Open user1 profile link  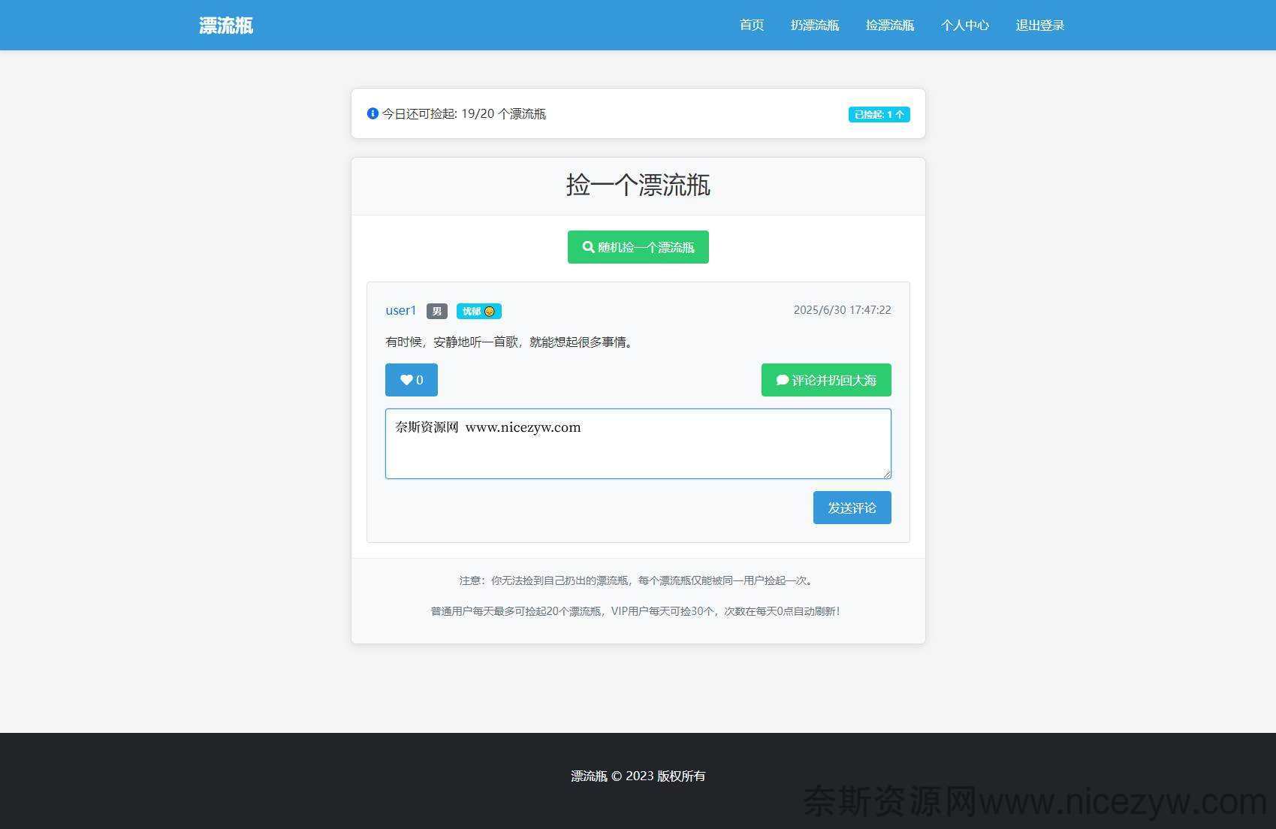point(401,310)
